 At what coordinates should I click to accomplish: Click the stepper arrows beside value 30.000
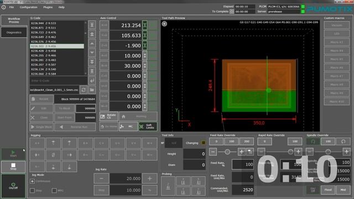145,66
